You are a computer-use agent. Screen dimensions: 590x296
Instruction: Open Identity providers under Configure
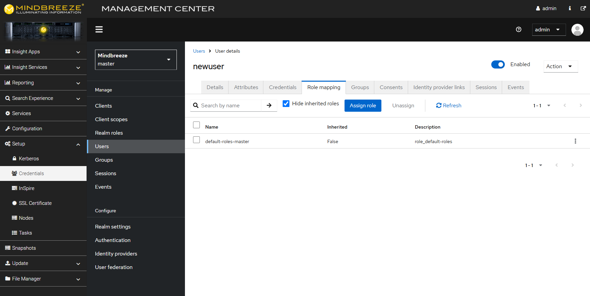pos(136,254)
